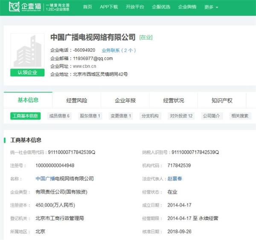The width and height of the screenshot is (256, 240).
Task: Select the 成员信息 6 sub-tab
Action: pos(59,116)
